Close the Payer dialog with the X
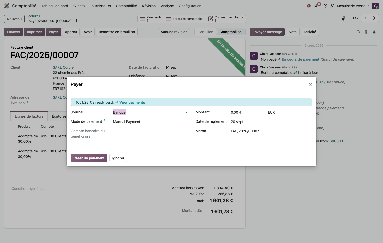 pos(310,84)
